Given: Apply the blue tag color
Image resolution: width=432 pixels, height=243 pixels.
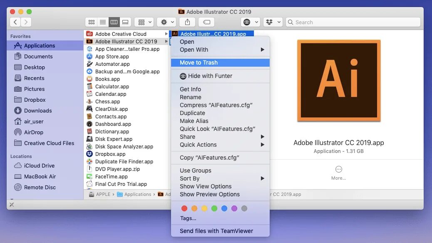Looking at the screenshot, I should [224, 208].
